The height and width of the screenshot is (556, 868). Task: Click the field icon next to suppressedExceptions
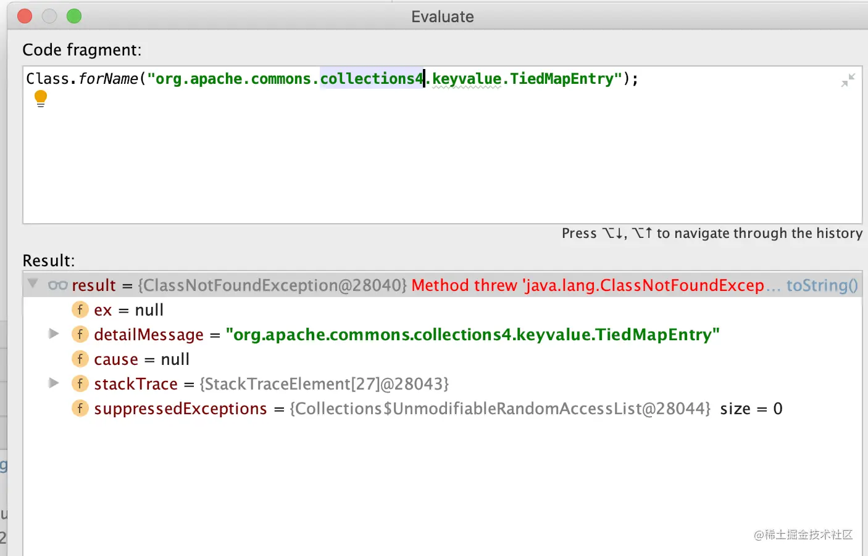[80, 408]
